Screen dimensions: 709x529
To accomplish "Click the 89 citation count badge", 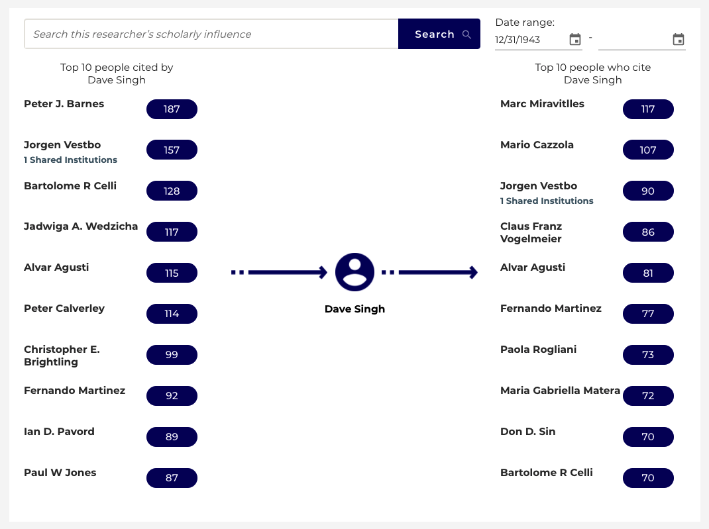I will point(172,437).
